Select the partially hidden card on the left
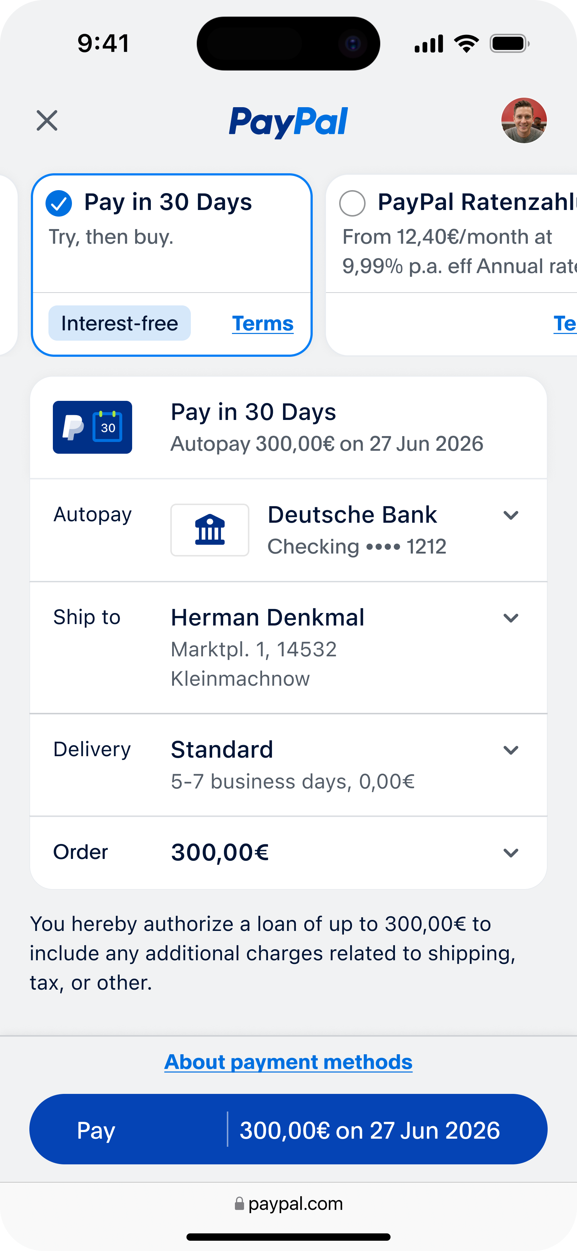Screen dimensions: 577x1251 click(8, 265)
